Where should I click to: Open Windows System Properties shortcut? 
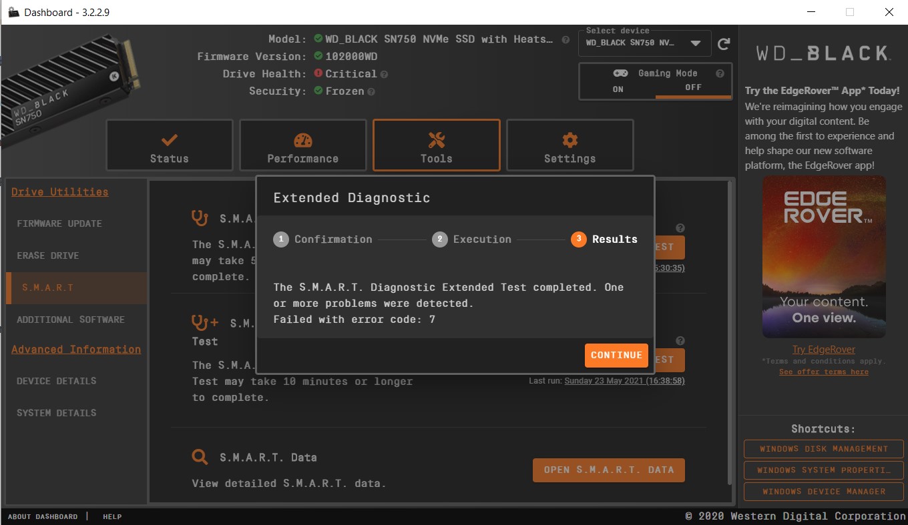(x=824, y=470)
